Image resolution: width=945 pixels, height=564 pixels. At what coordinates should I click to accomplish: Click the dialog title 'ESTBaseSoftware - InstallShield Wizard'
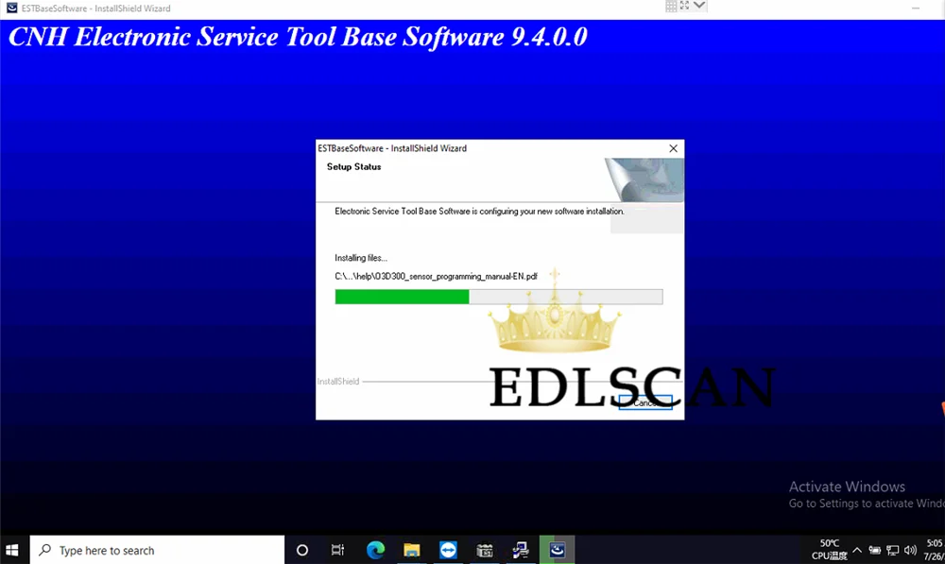(392, 148)
